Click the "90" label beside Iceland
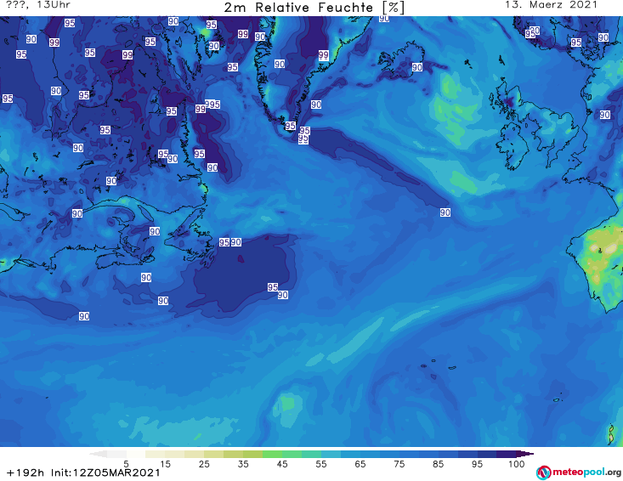The image size is (623, 481). tap(416, 67)
